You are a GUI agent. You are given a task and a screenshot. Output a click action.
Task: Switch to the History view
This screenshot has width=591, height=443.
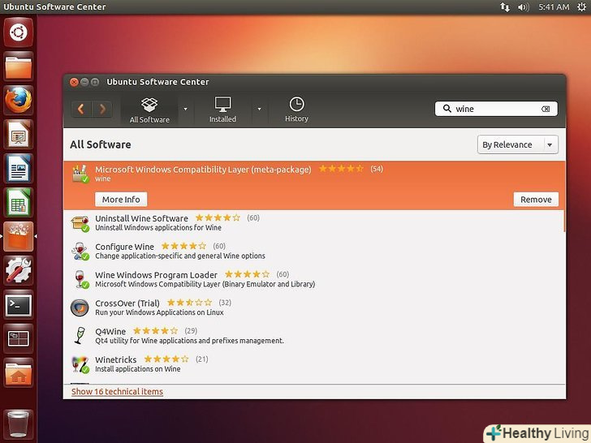coord(296,110)
